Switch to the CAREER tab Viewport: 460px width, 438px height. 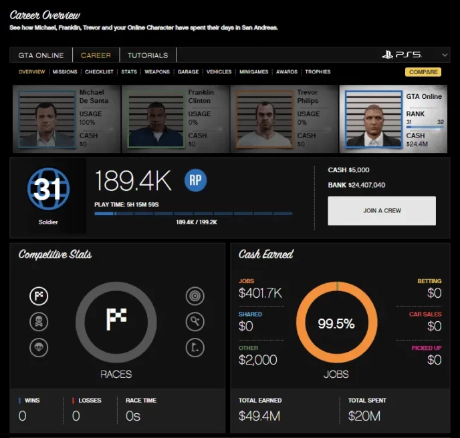96,55
